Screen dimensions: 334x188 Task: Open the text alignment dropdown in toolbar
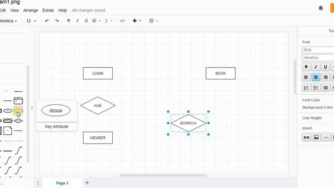pos(97,21)
